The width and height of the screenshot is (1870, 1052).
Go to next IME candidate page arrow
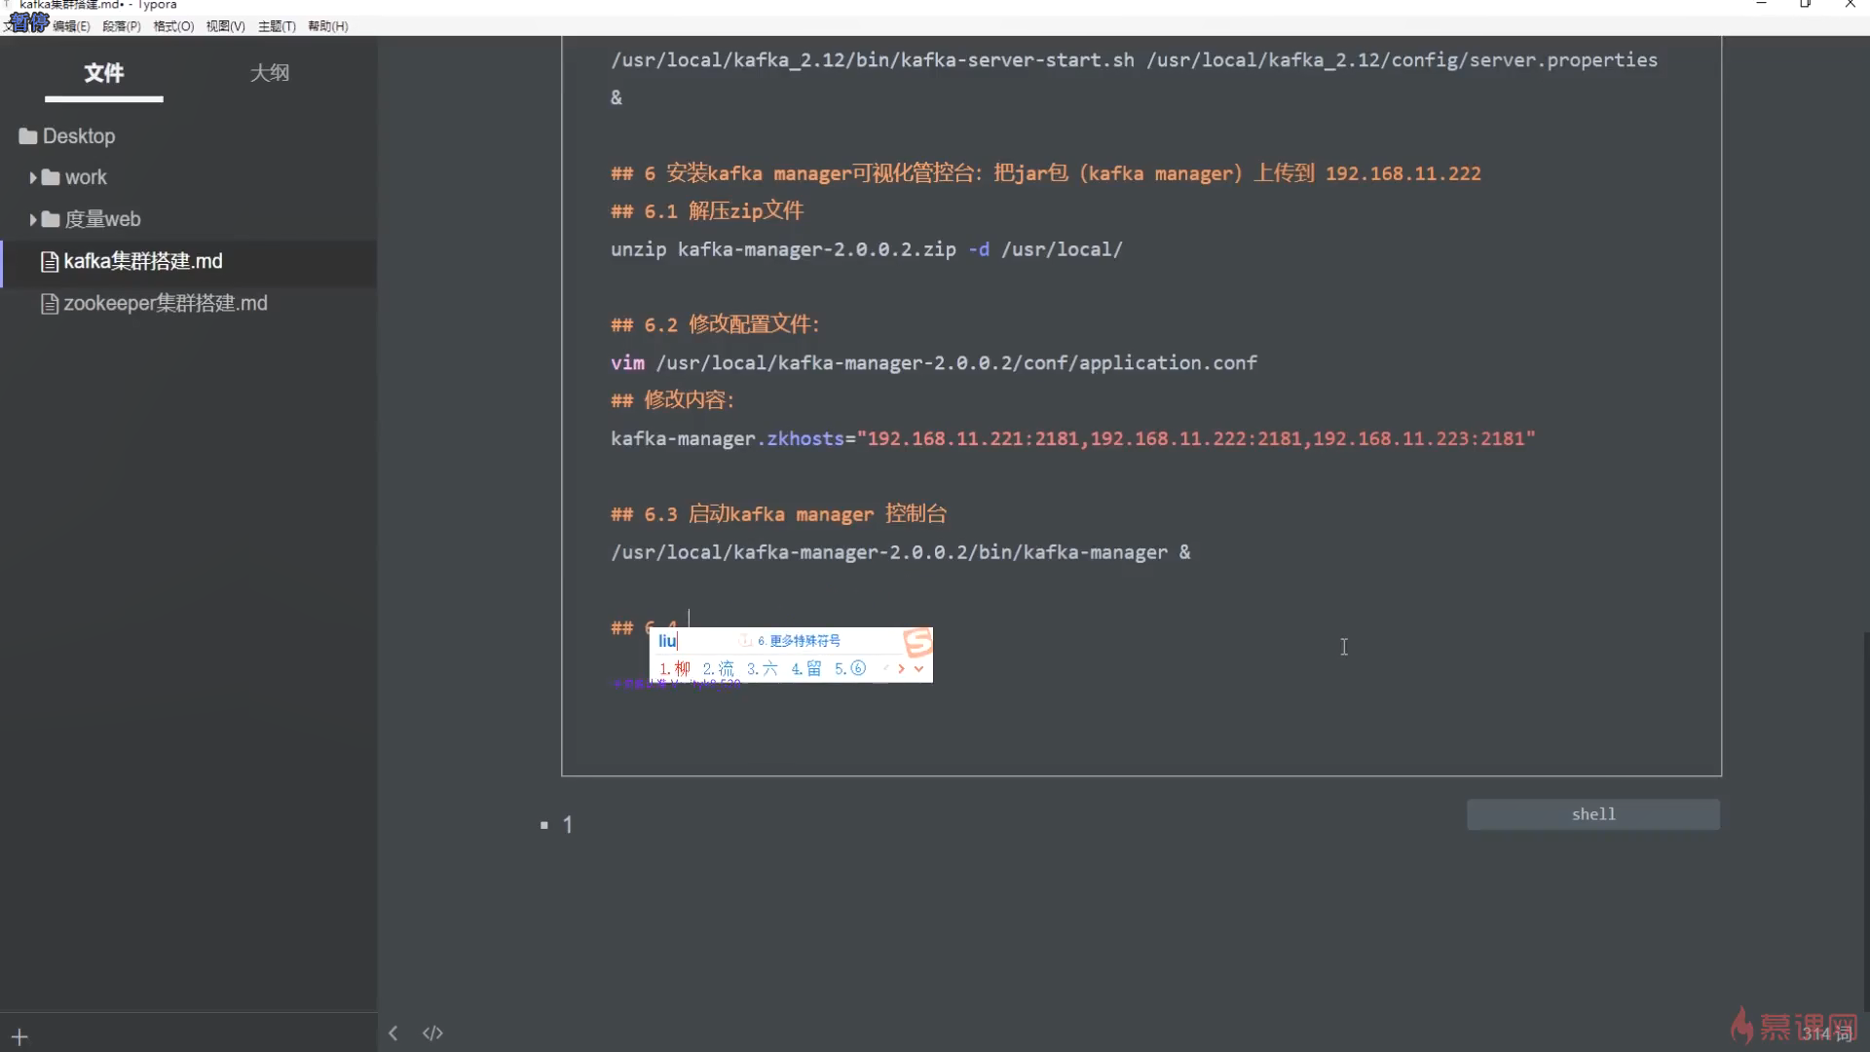coord(902,668)
